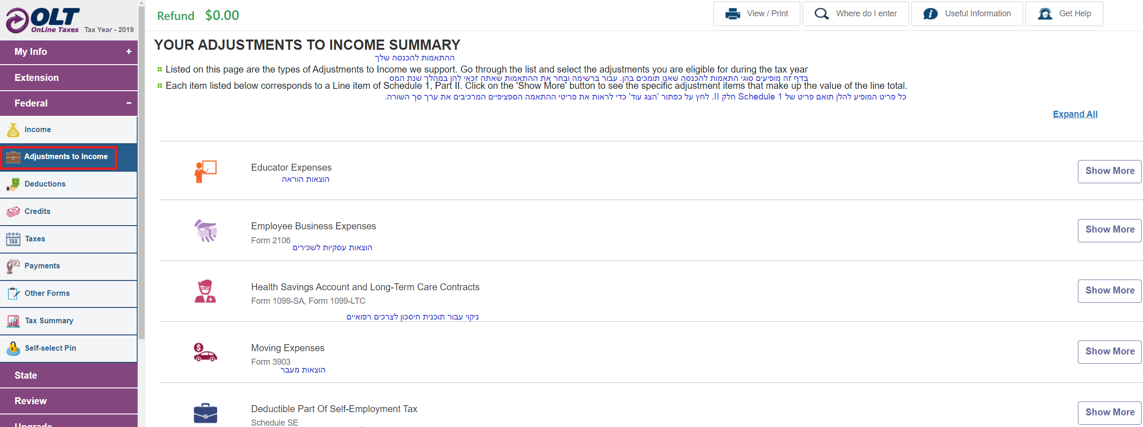This screenshot has width=1143, height=427.
Task: Click the money bag Income icon
Action: point(13,130)
